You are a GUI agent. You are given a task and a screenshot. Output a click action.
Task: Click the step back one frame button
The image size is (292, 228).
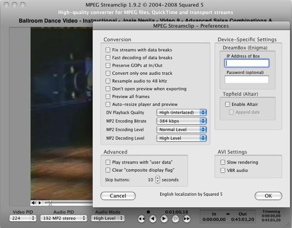153,218
